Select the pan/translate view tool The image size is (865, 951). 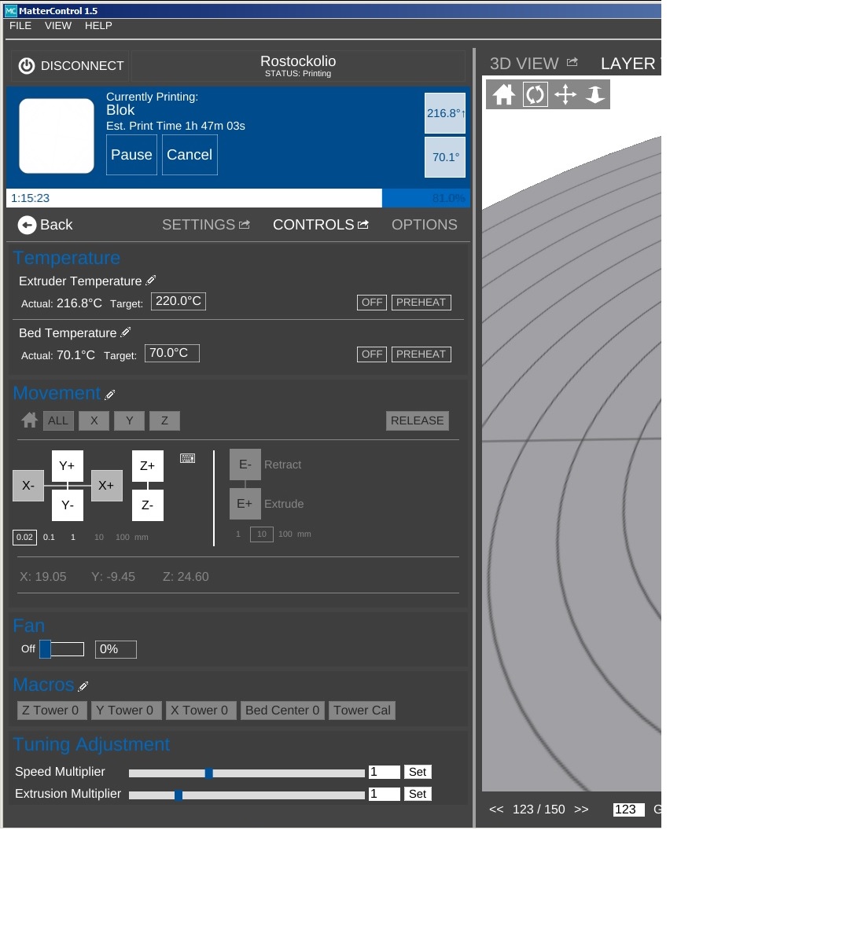565,95
